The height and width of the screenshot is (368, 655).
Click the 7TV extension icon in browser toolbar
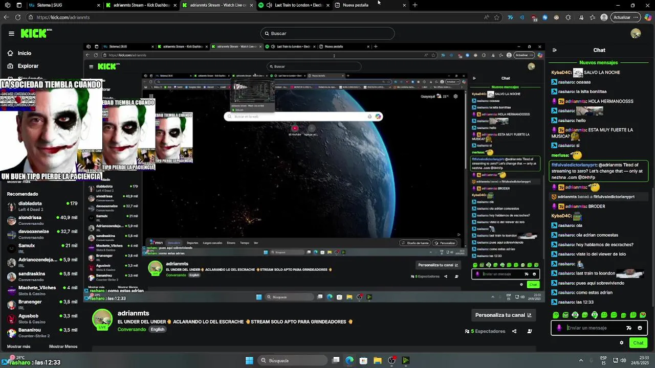510,17
